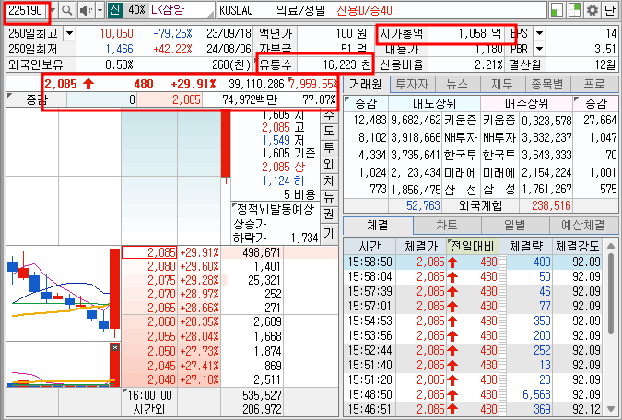This screenshot has width=622, height=420.
Task: Click the stock code field 225190
Action: pyautogui.click(x=26, y=10)
